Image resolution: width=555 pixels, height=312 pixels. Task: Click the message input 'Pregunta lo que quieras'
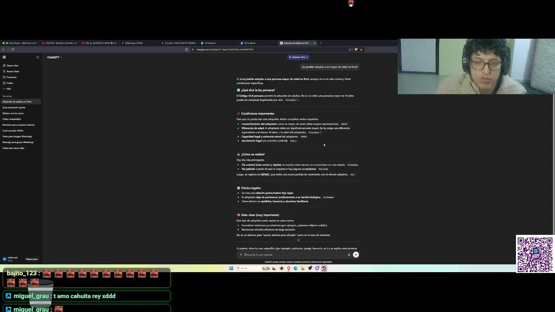click(295, 255)
